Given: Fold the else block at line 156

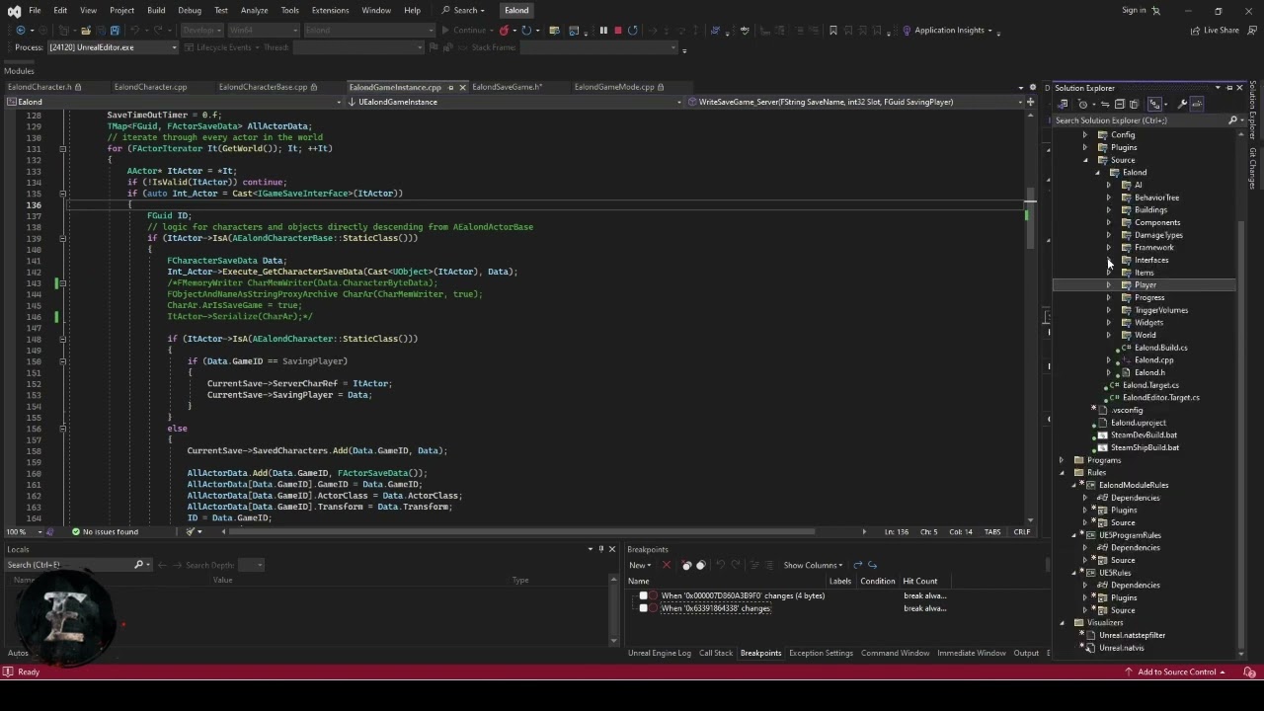Looking at the screenshot, I should (62, 429).
